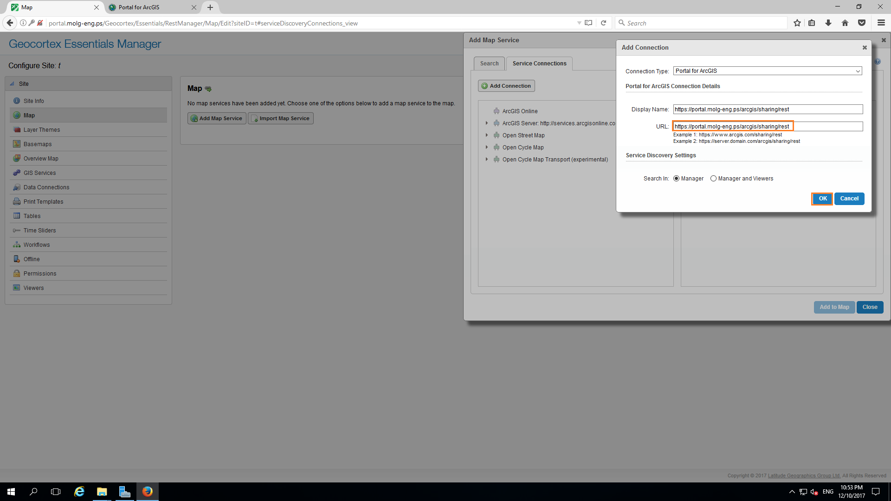This screenshot has width=891, height=501.
Task: Click the Display Name input field
Action: [x=768, y=109]
